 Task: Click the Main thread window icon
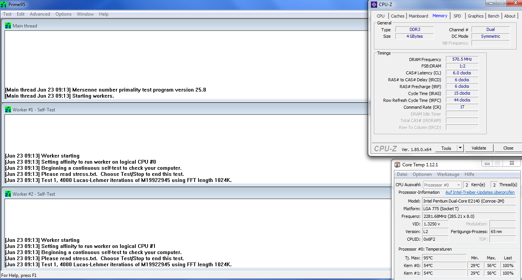8,26
